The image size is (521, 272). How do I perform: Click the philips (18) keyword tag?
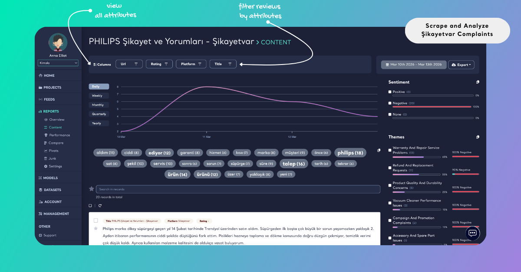coord(350,152)
